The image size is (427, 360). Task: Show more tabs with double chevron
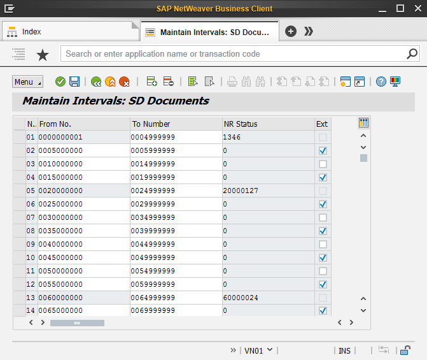coord(308,31)
